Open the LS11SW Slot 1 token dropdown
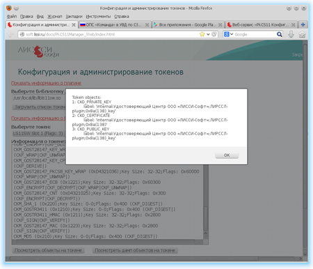The image size is (313, 269). point(39,134)
